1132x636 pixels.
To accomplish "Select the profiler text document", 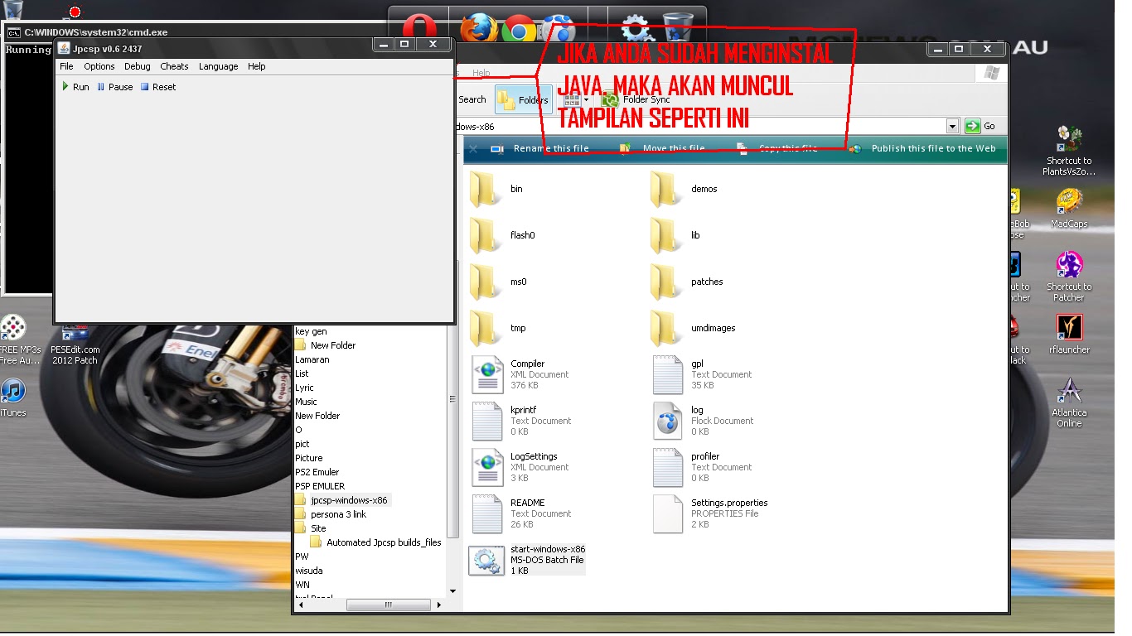I will pyautogui.click(x=703, y=467).
